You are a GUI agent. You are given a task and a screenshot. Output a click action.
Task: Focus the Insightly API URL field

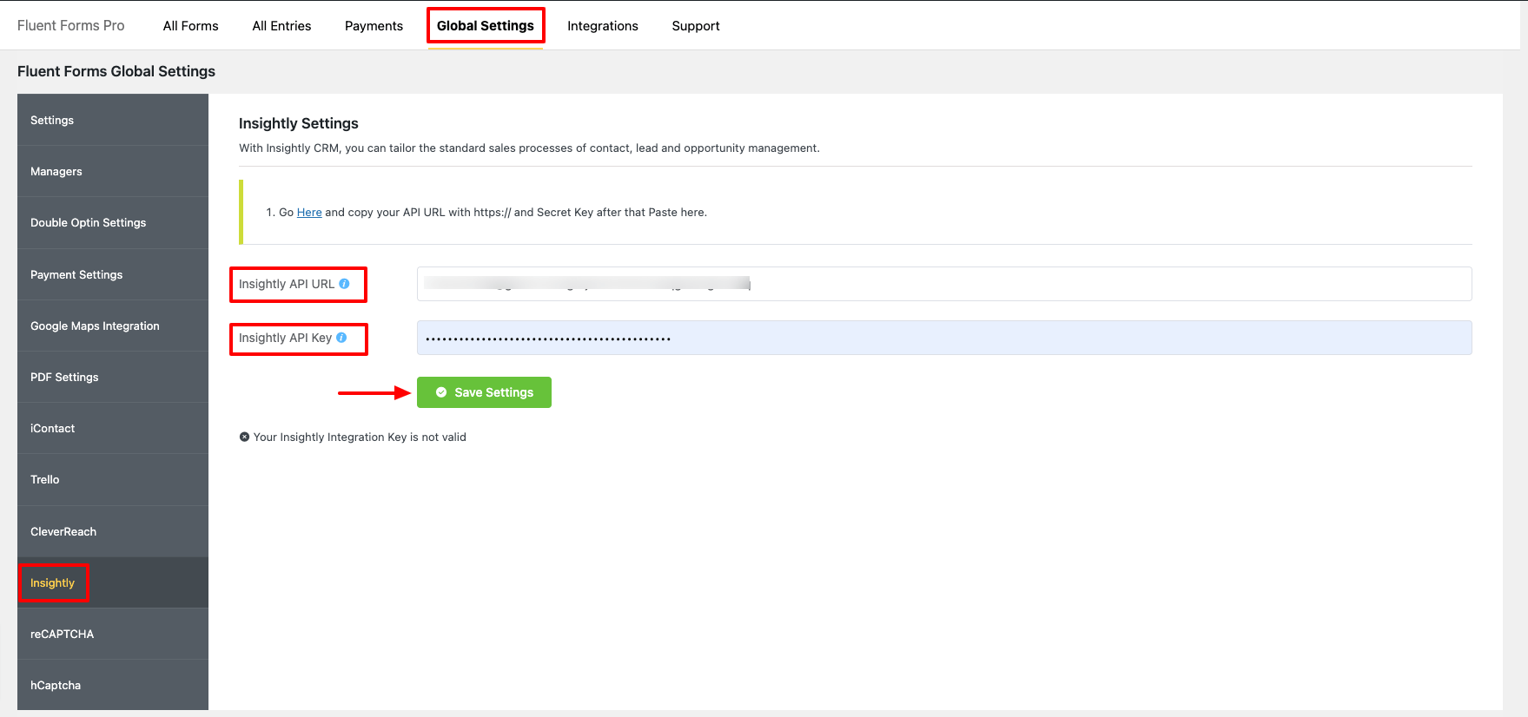click(x=944, y=284)
